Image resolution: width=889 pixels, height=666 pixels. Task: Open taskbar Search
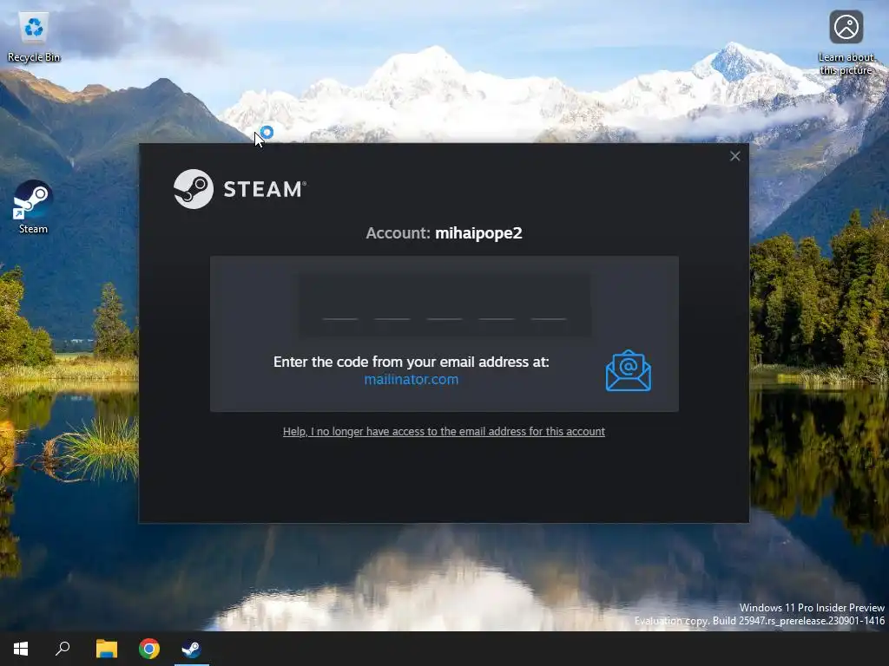point(63,649)
